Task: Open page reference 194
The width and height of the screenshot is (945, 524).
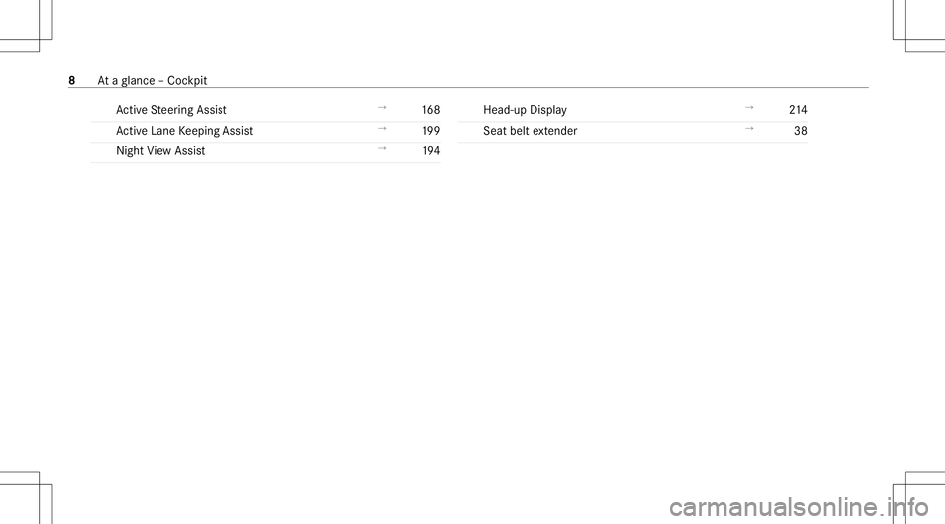Action: pos(431,151)
